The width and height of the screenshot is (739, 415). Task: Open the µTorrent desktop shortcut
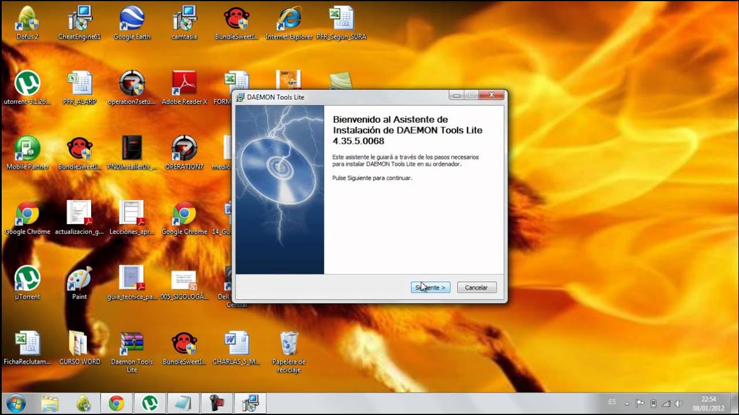[x=27, y=283]
